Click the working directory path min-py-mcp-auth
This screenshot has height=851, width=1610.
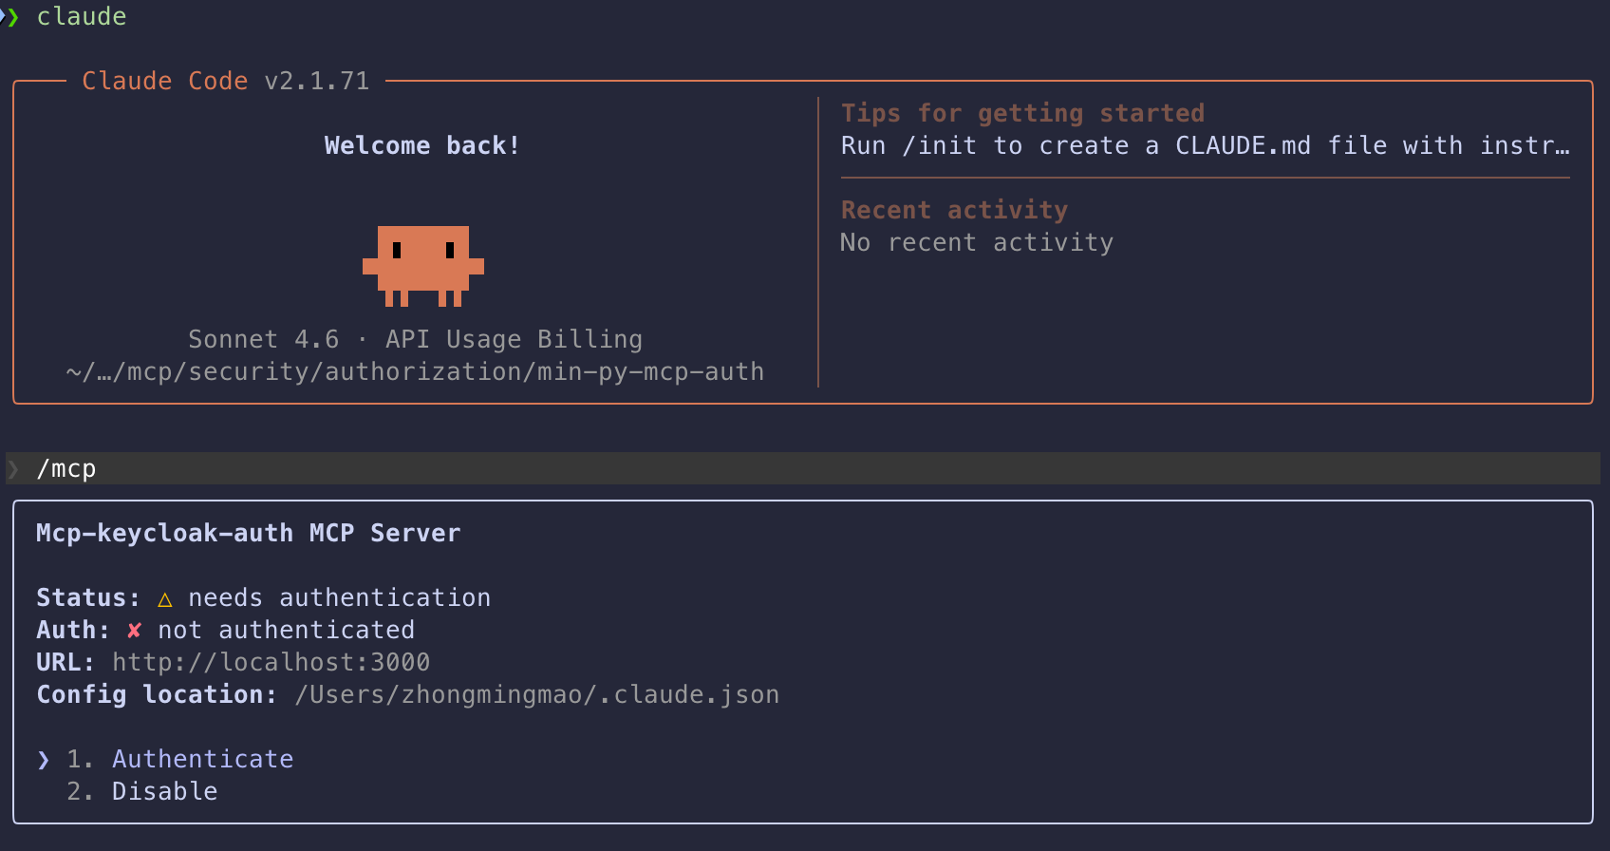pyautogui.click(x=415, y=372)
